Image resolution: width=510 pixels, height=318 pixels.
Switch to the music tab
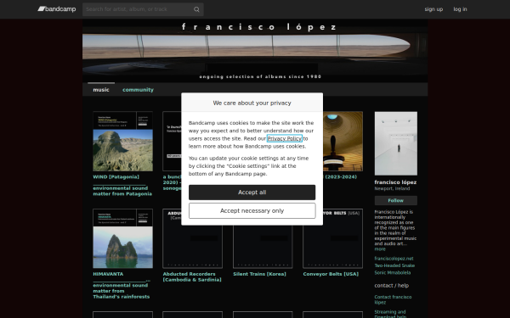101,90
